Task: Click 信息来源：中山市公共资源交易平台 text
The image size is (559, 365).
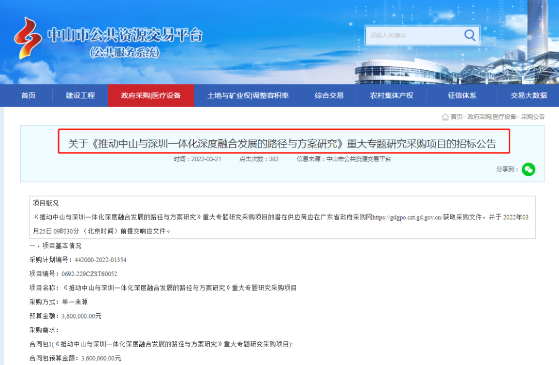Action: pyautogui.click(x=344, y=159)
